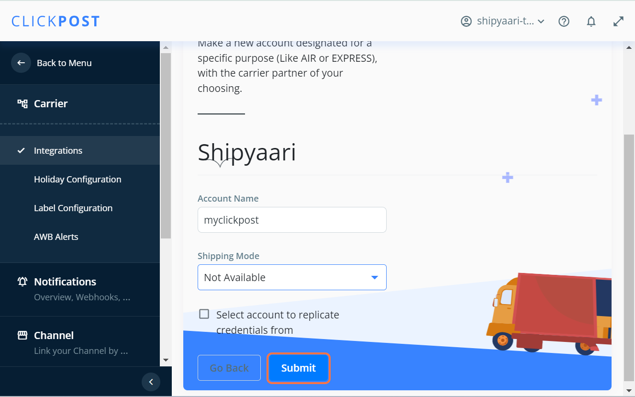Open AWB Alerts
This screenshot has width=635, height=397.
tap(56, 237)
